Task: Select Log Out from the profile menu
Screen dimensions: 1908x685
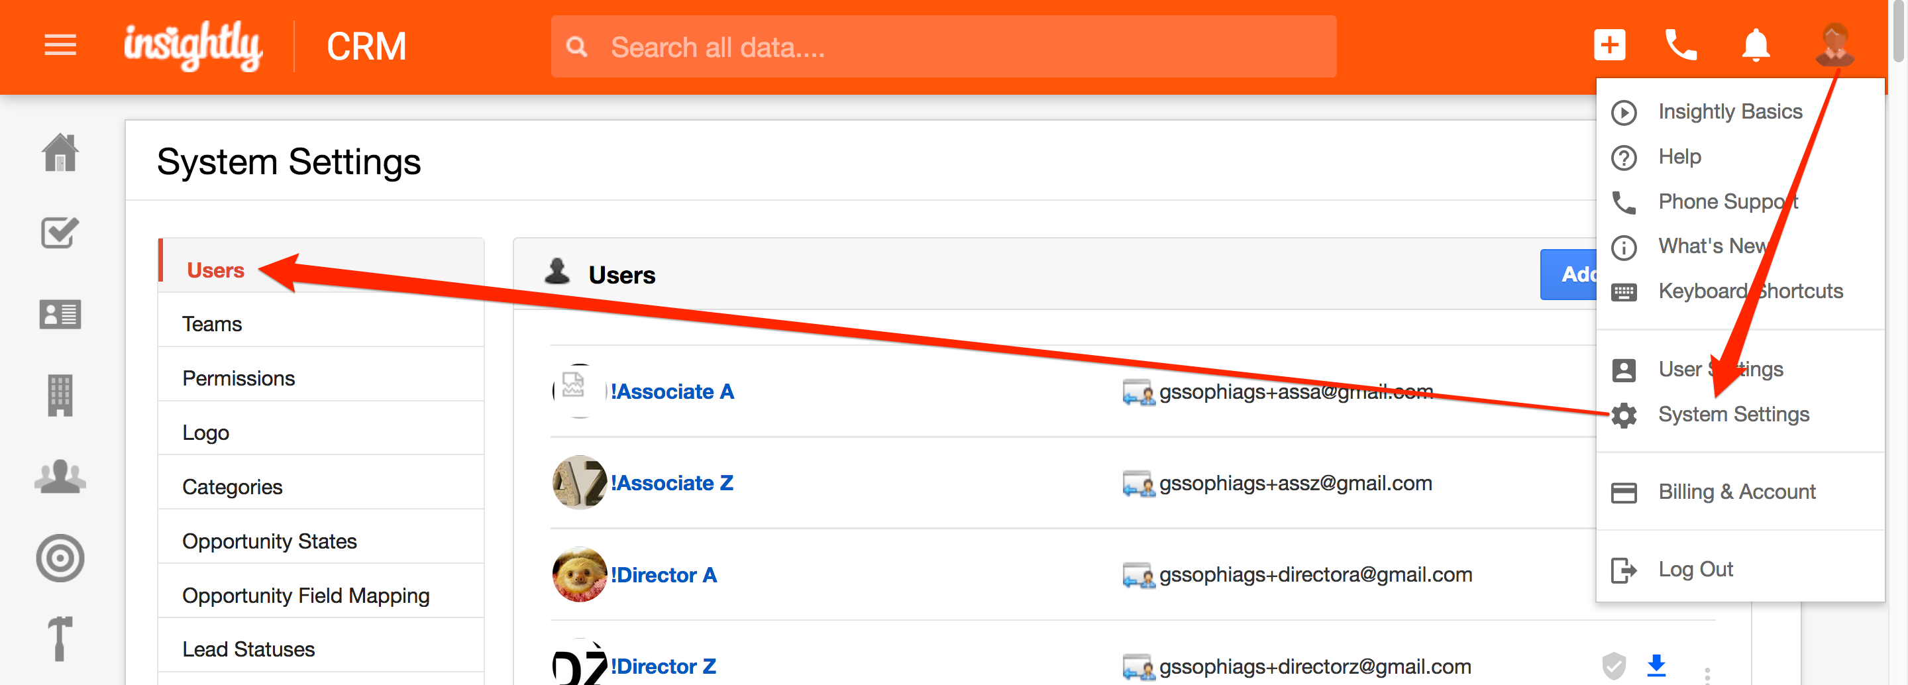Action: click(x=1695, y=570)
